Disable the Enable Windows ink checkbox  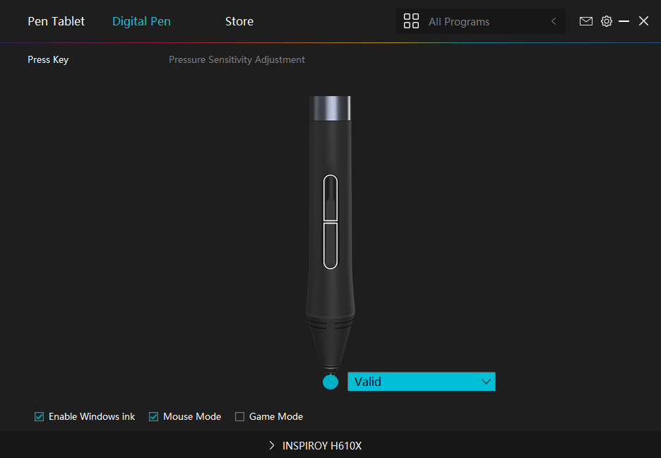(x=40, y=417)
